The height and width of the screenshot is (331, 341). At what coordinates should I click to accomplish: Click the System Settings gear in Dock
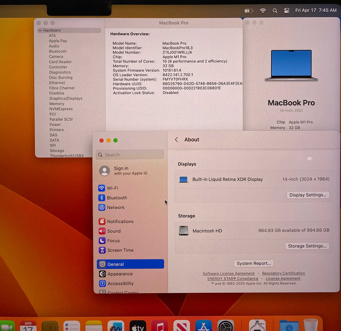225,326
